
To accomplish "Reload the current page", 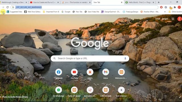I will point(8,7).
